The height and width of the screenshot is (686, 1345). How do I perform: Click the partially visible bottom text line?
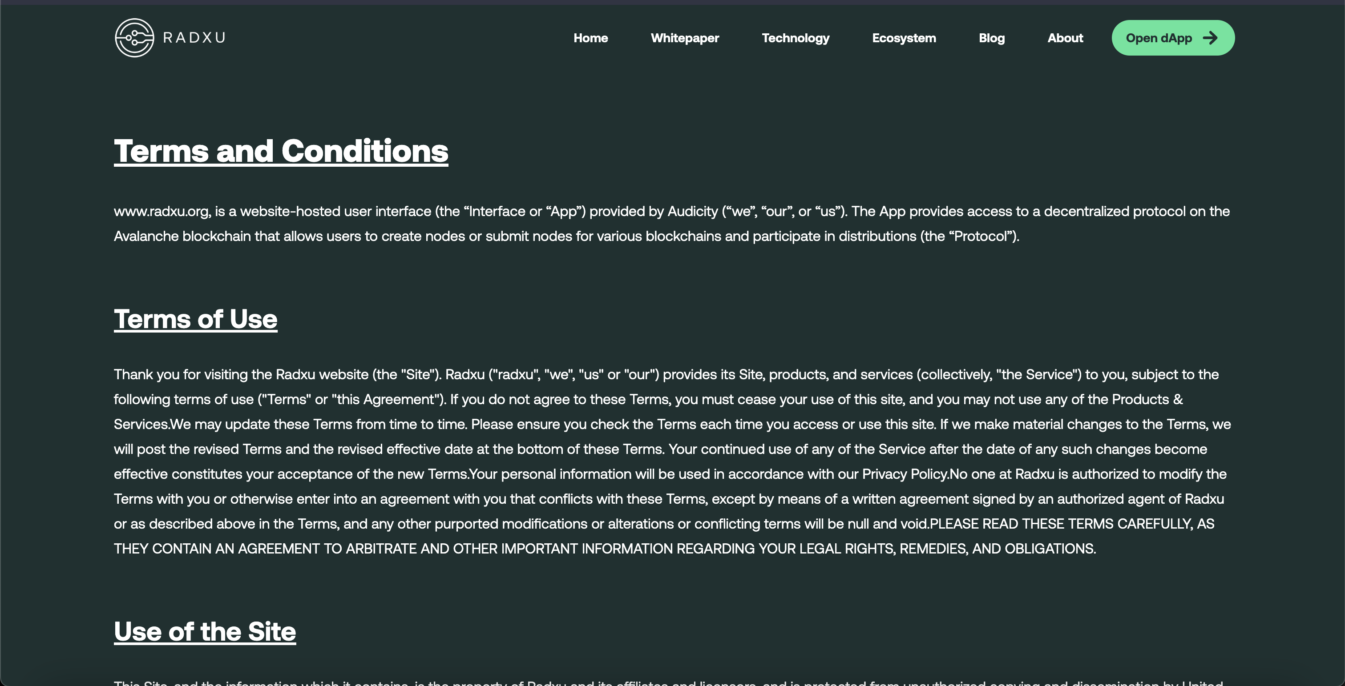pos(668,682)
